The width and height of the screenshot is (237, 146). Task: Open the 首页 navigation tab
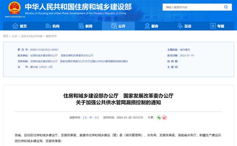click(x=20, y=26)
